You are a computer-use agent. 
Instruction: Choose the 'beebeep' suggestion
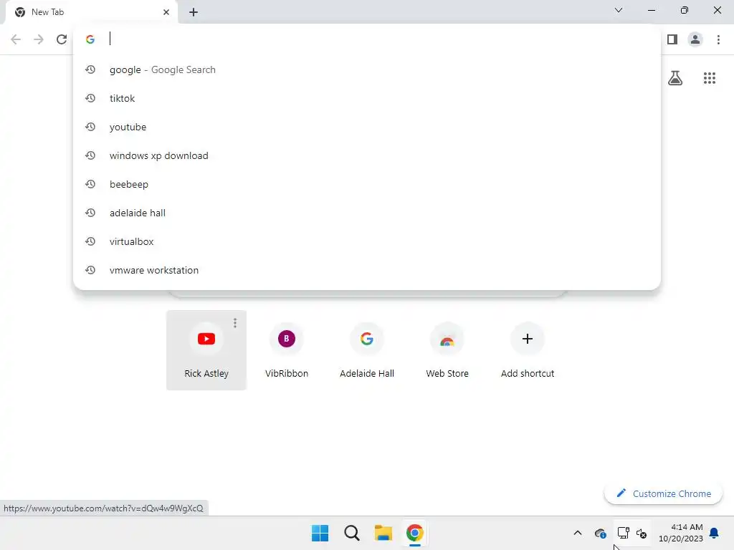tap(367, 184)
